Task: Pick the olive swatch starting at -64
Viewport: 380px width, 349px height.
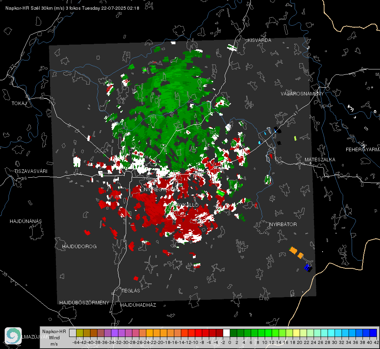Action: (80, 333)
